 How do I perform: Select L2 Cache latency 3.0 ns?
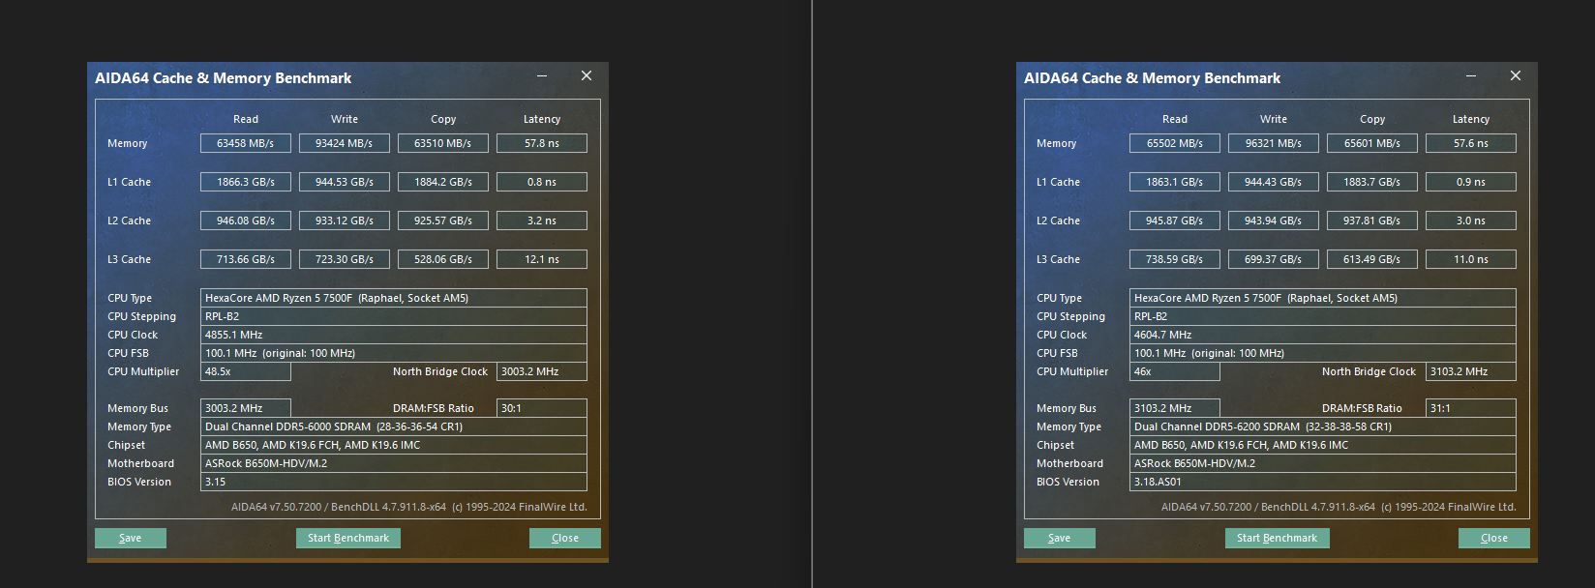1471,220
